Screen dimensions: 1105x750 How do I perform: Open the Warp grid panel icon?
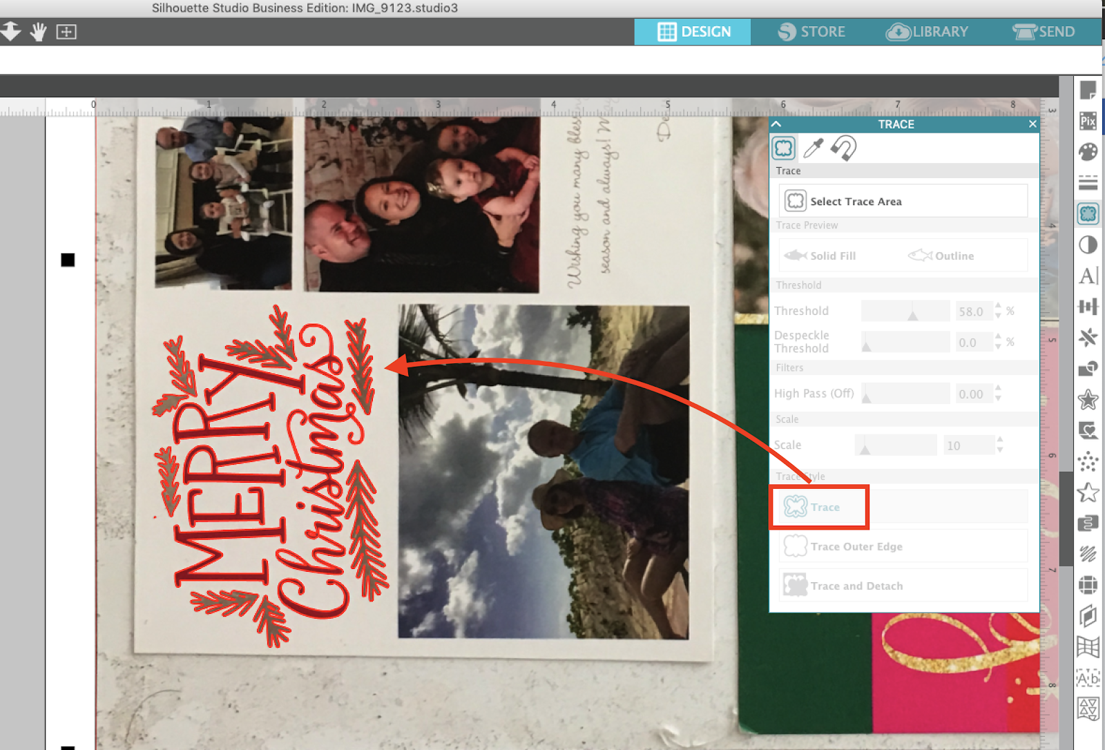pyautogui.click(x=1088, y=647)
